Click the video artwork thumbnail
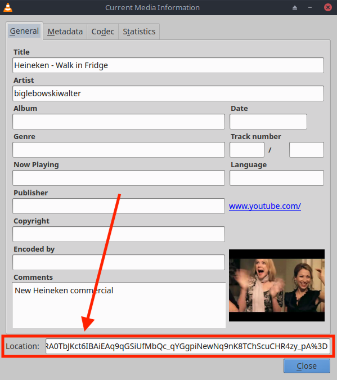337x380 pixels. pyautogui.click(x=277, y=285)
